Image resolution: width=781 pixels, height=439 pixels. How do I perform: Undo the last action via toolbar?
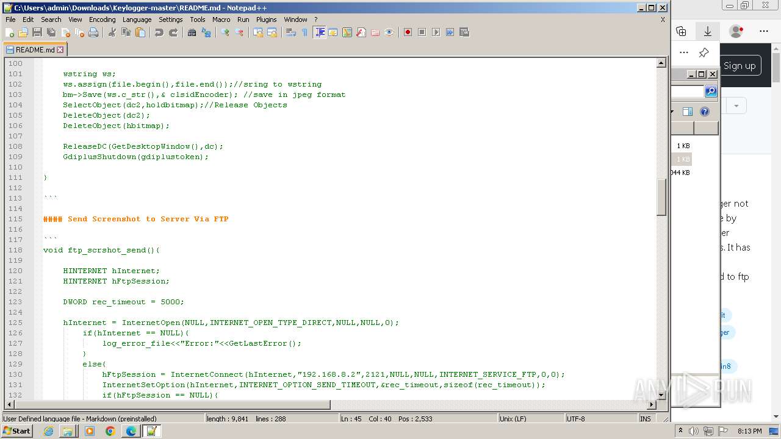coord(159,32)
